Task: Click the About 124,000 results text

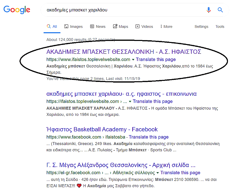Action: [x=81, y=40]
